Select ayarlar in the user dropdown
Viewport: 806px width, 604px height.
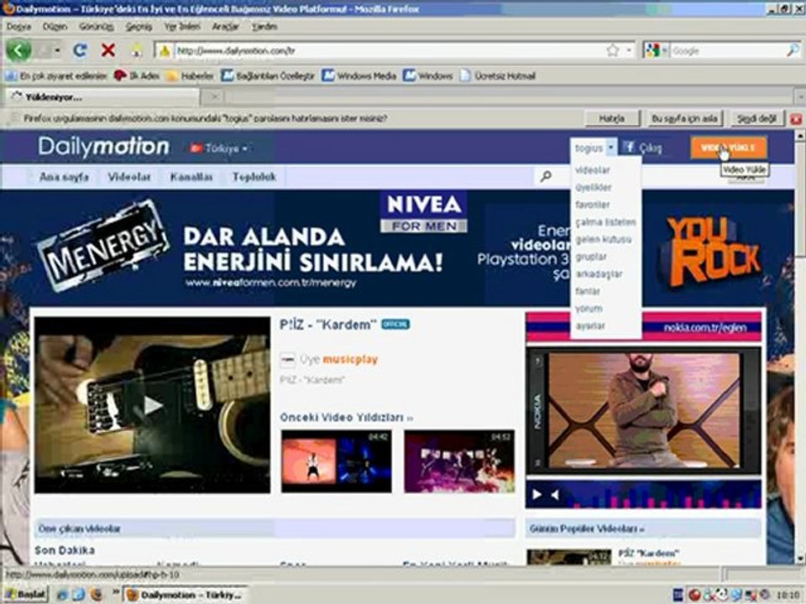pos(590,325)
